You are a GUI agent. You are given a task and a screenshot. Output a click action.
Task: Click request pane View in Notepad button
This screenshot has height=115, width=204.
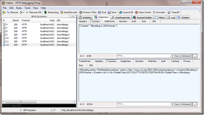click(x=182, y=56)
